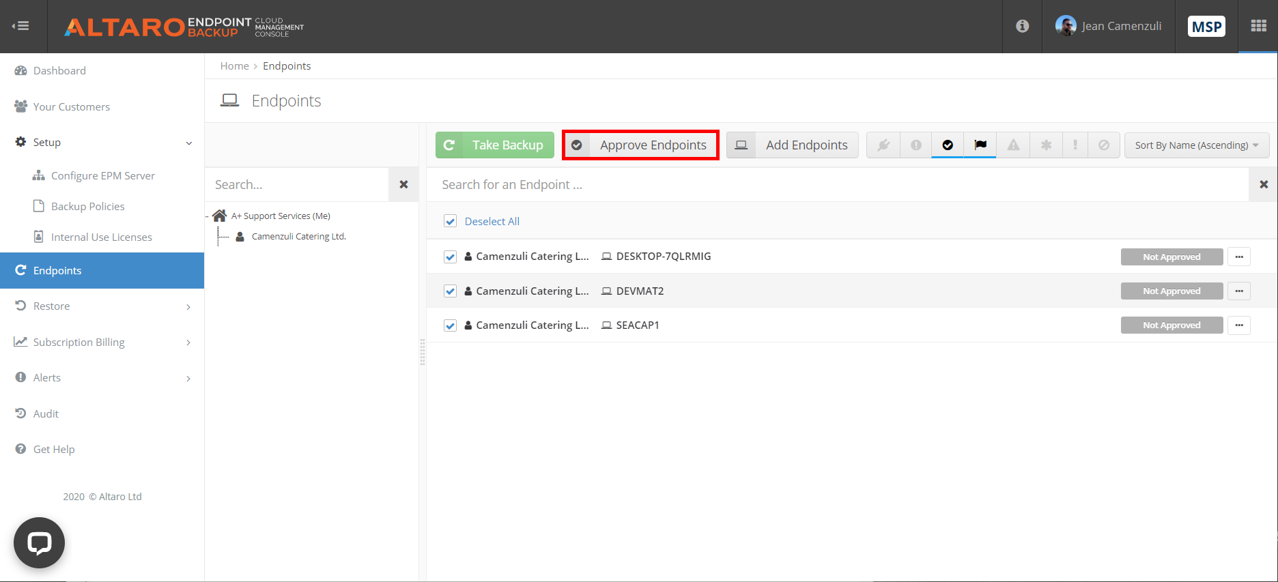Toggle the black flag filter icon

pos(980,145)
